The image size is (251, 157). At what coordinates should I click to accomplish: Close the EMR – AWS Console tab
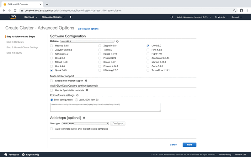(40, 4)
